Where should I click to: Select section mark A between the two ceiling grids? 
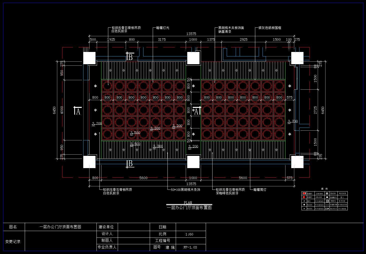tap(196, 111)
